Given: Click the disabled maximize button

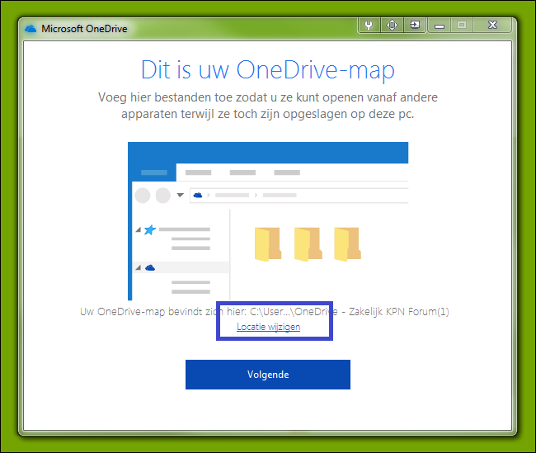Looking at the screenshot, I should pos(462,26).
